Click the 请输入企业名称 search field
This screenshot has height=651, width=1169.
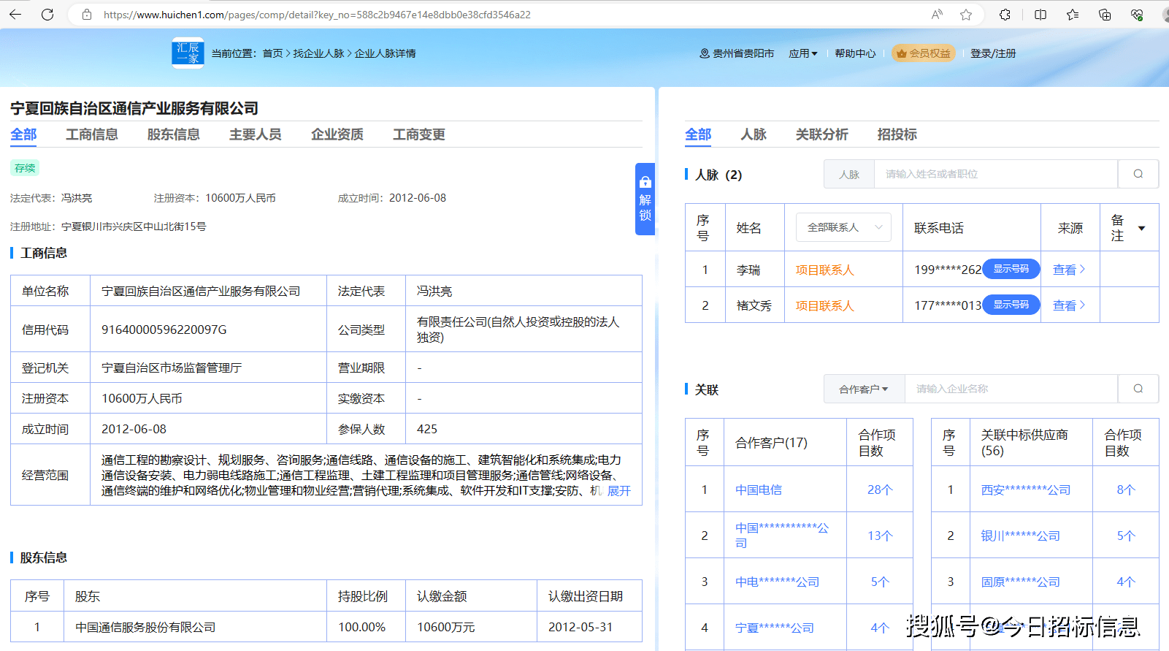click(x=1011, y=389)
